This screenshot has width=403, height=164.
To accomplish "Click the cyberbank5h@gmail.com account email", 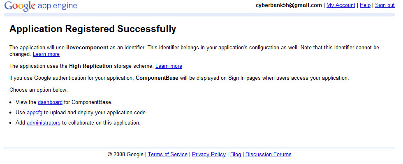I will (x=289, y=5).
